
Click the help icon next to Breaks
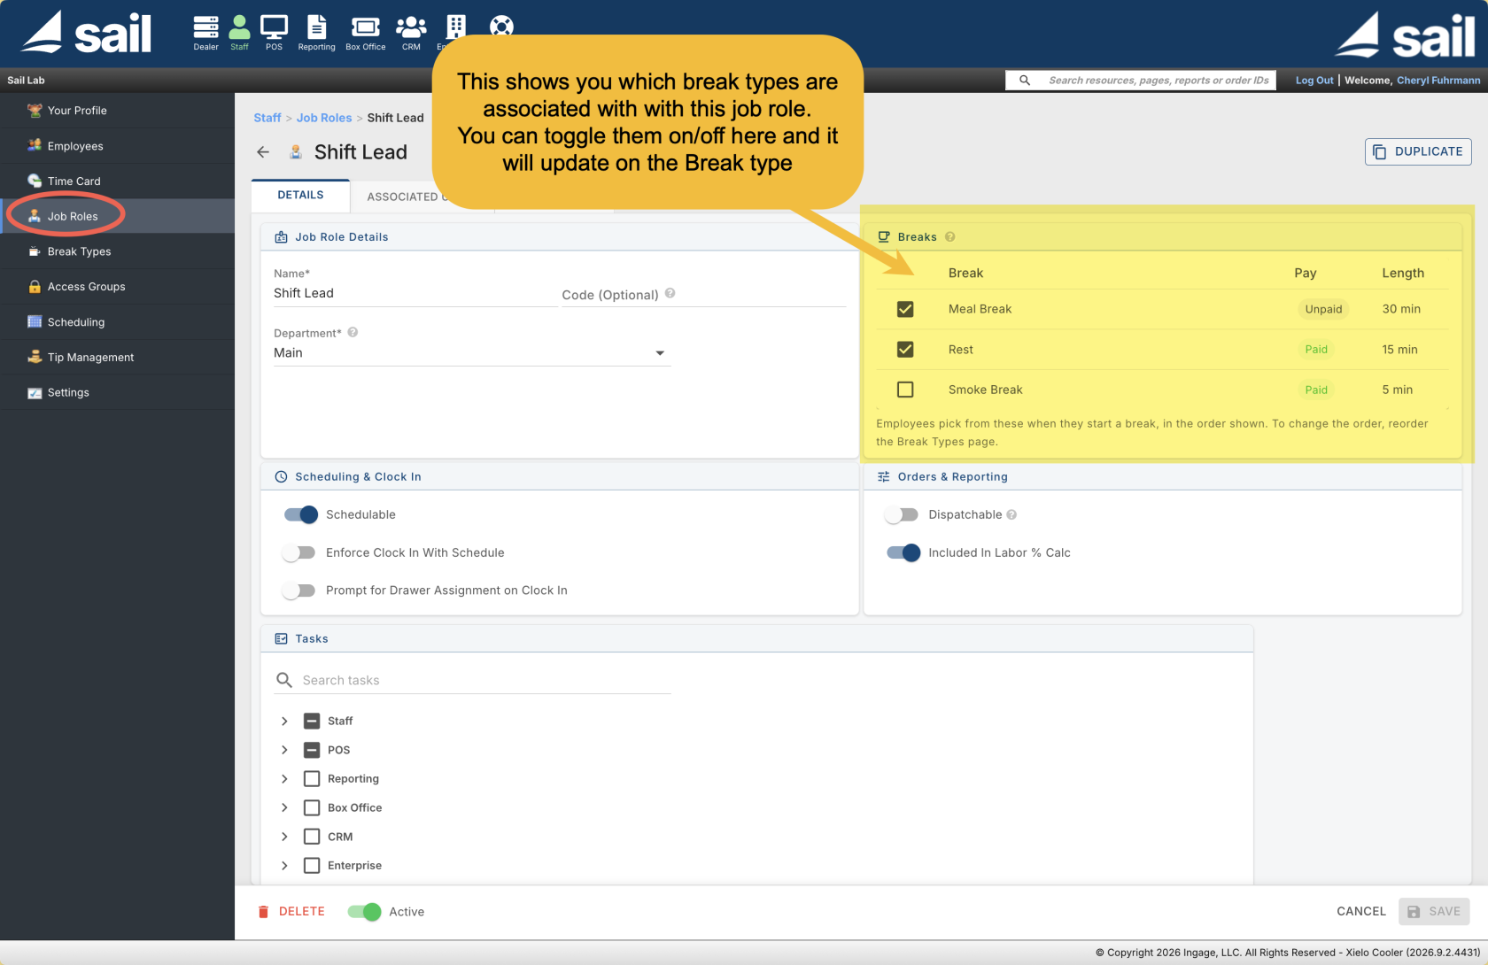pos(949,237)
